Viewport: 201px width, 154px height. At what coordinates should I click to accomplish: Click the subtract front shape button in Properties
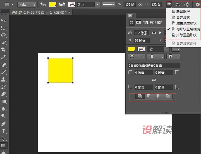point(149,96)
